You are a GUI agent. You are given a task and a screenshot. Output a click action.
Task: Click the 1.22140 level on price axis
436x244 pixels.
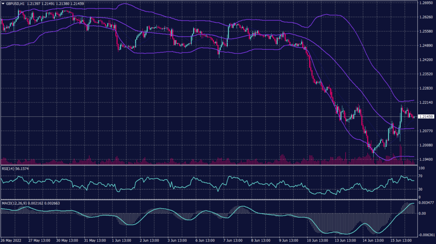pyautogui.click(x=426, y=102)
